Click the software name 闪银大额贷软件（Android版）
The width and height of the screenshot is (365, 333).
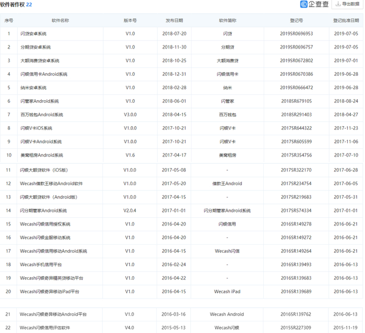coord(48,197)
